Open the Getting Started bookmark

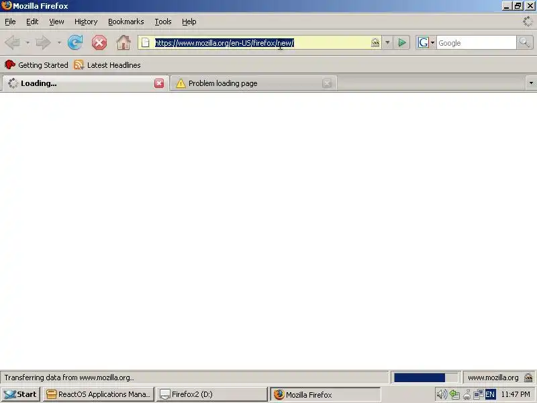pyautogui.click(x=36, y=64)
